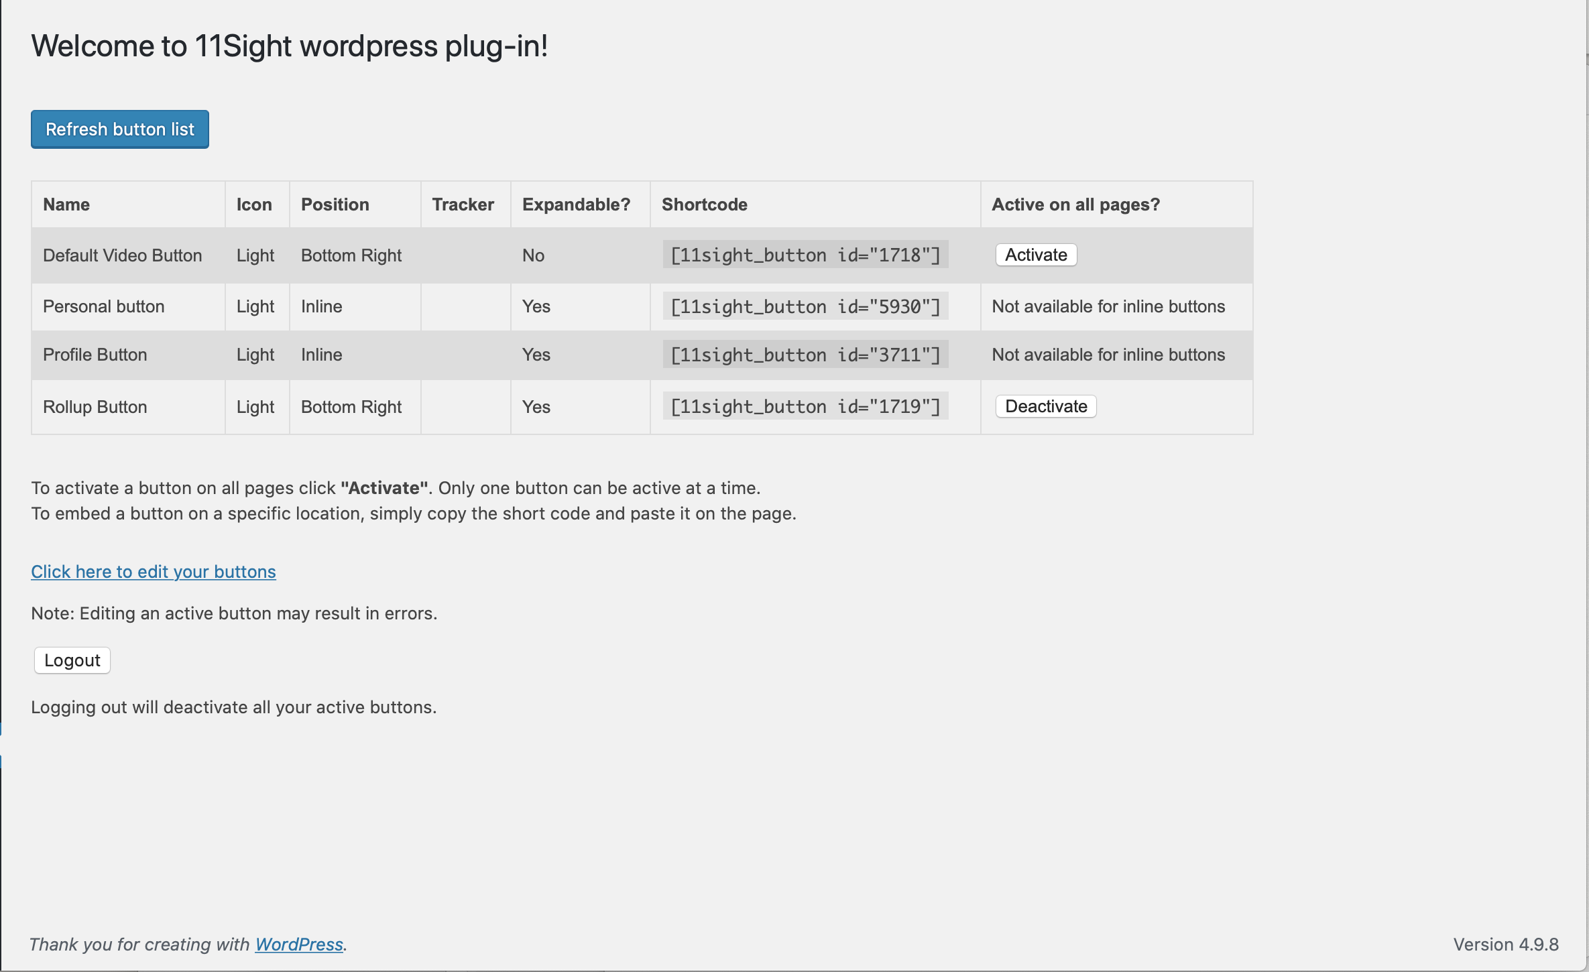
Task: Click the No expandable value
Action: coord(534,255)
